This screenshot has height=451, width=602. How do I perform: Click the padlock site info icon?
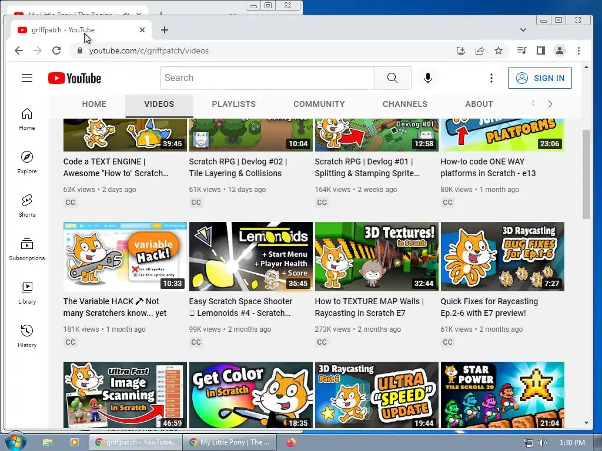[80, 51]
